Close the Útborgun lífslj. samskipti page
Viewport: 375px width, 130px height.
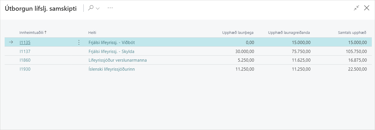click(367, 8)
